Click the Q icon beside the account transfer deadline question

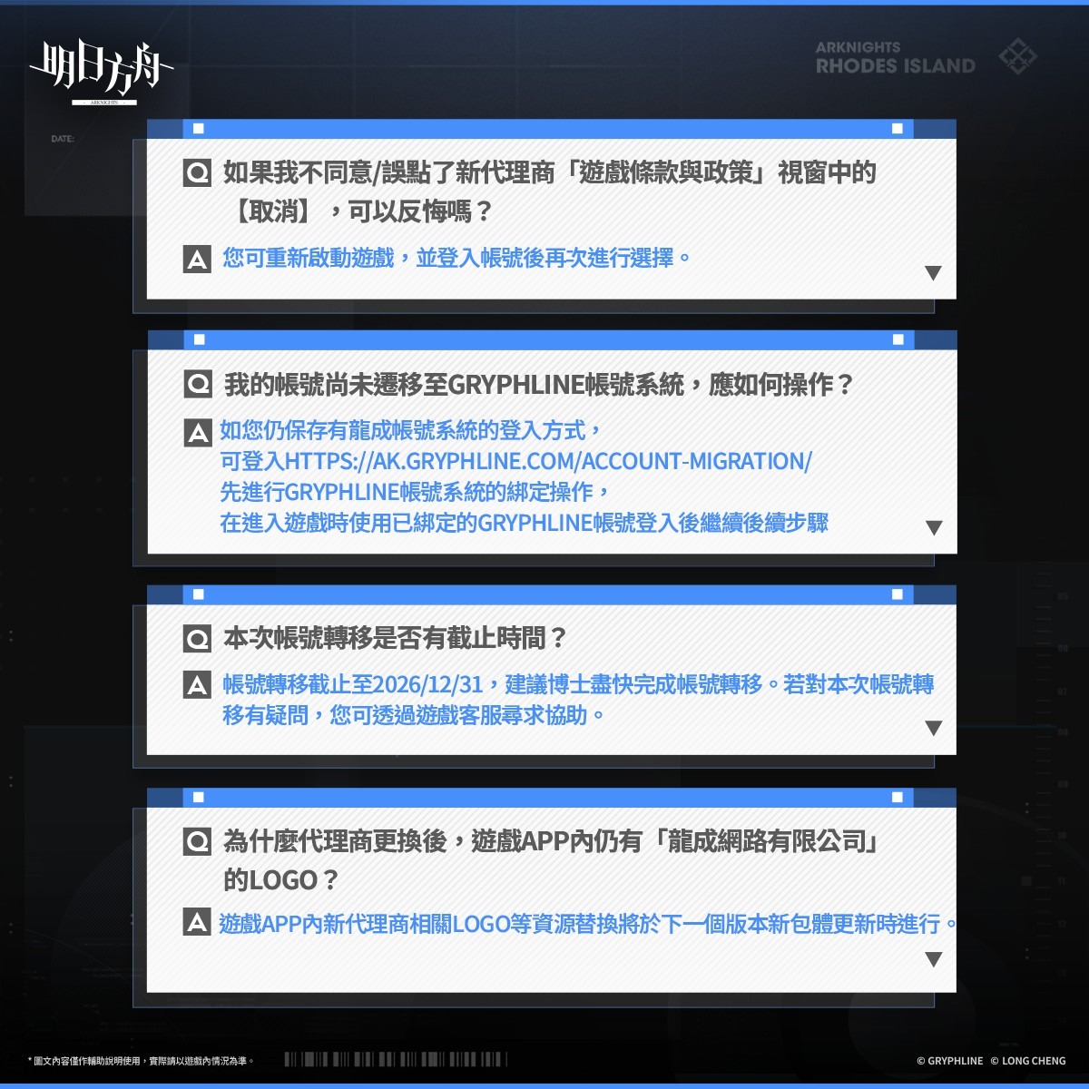point(197,639)
